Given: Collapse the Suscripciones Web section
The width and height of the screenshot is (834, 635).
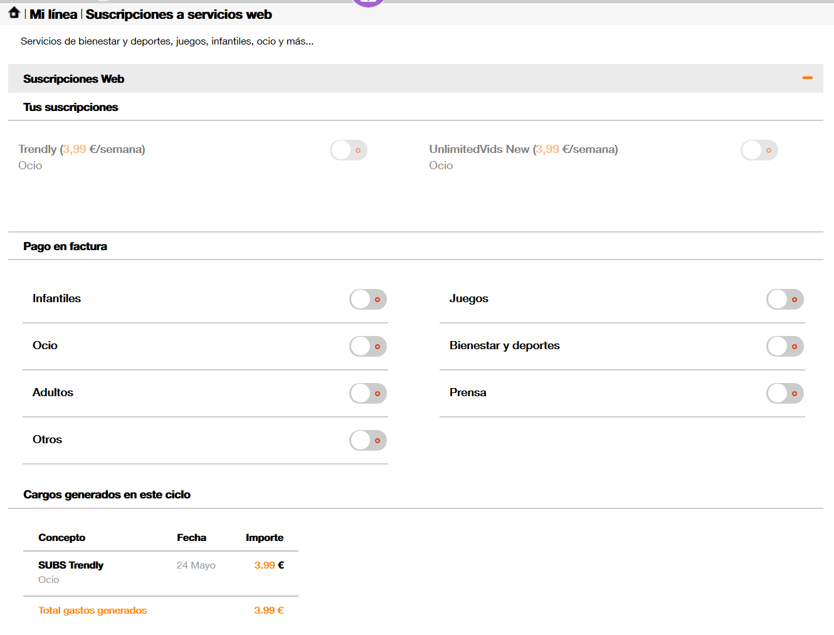Looking at the screenshot, I should 807,78.
